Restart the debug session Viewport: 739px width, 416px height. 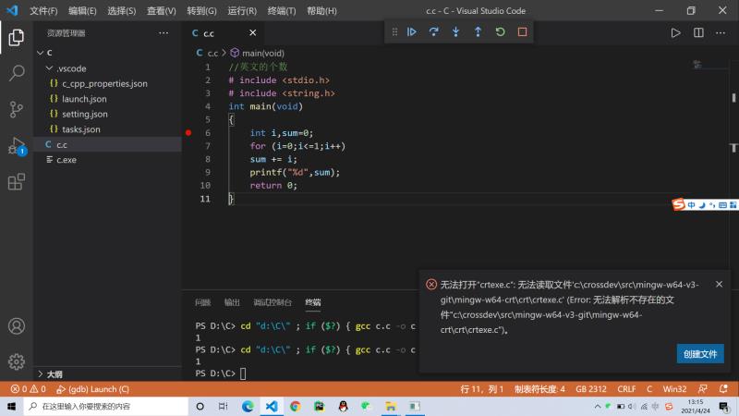point(500,32)
